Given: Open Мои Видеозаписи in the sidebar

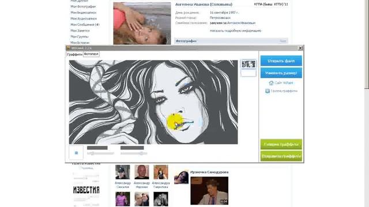Looking at the screenshot, I should (x=83, y=13).
